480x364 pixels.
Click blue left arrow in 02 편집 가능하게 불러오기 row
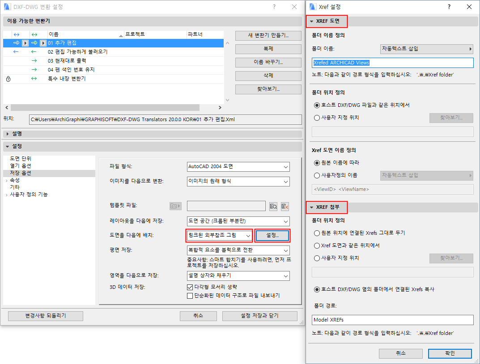click(x=16, y=52)
